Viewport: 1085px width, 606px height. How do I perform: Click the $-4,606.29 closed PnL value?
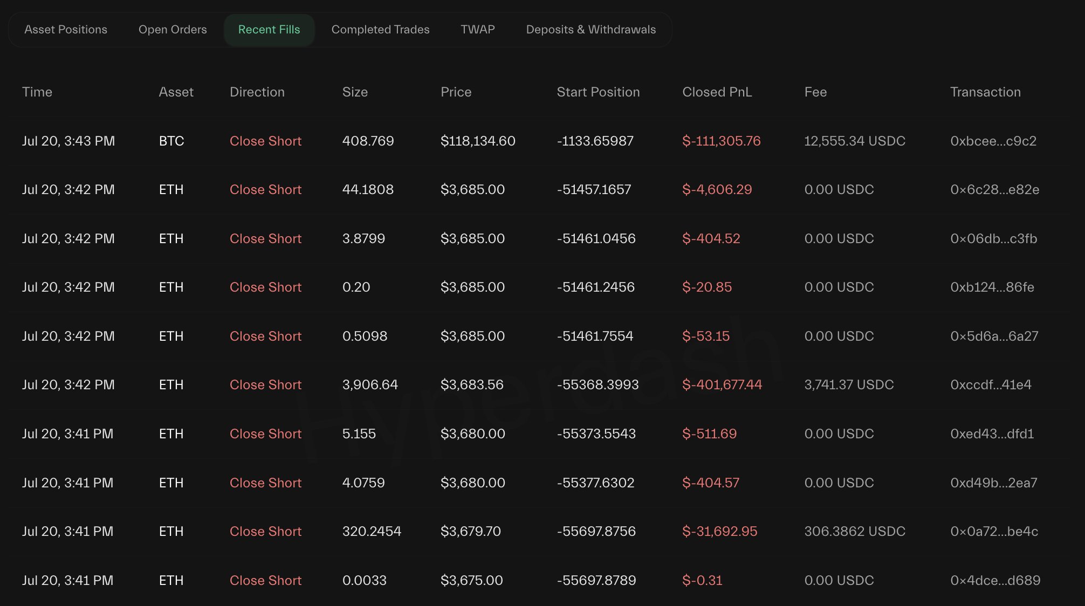coord(717,190)
